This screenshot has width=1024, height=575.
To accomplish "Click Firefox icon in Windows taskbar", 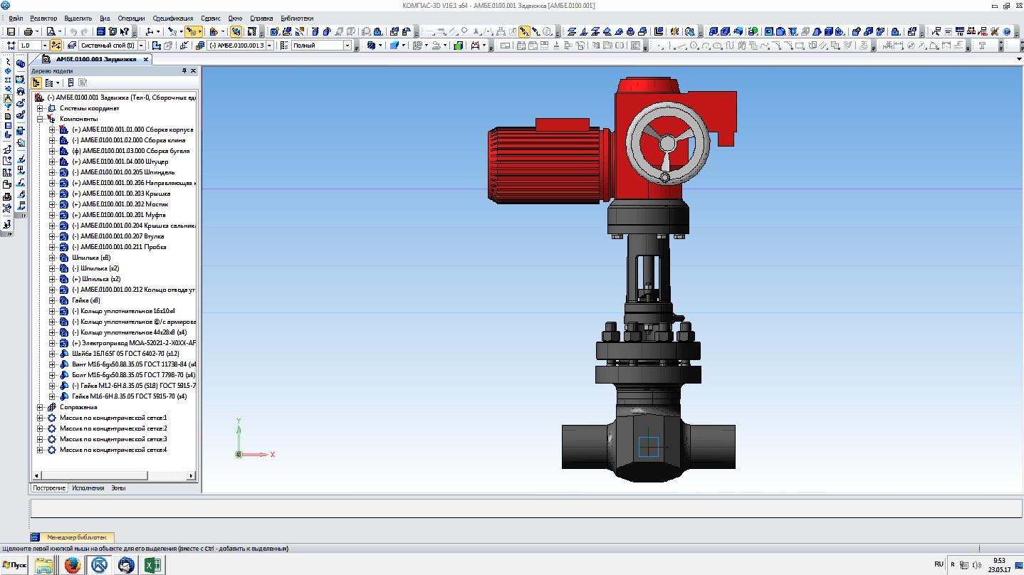I will 72,565.
